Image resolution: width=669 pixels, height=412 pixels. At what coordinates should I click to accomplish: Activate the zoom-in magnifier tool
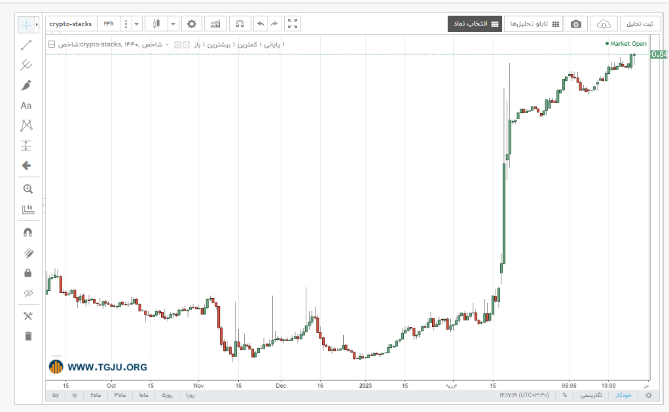point(28,189)
